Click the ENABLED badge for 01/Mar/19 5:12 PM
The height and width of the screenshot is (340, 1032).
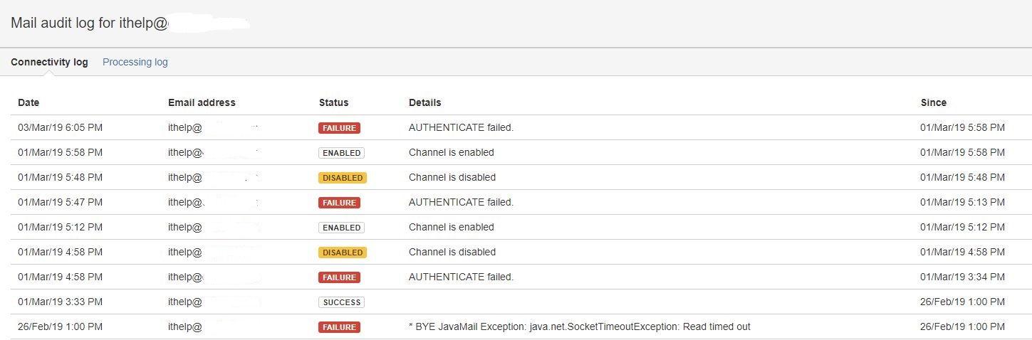(x=341, y=228)
